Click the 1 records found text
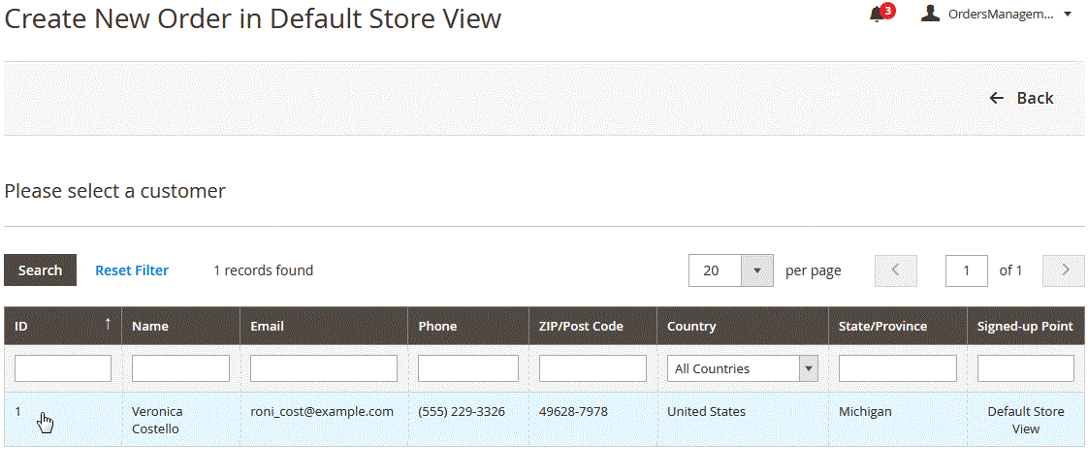This screenshot has height=476, width=1088. tap(263, 270)
